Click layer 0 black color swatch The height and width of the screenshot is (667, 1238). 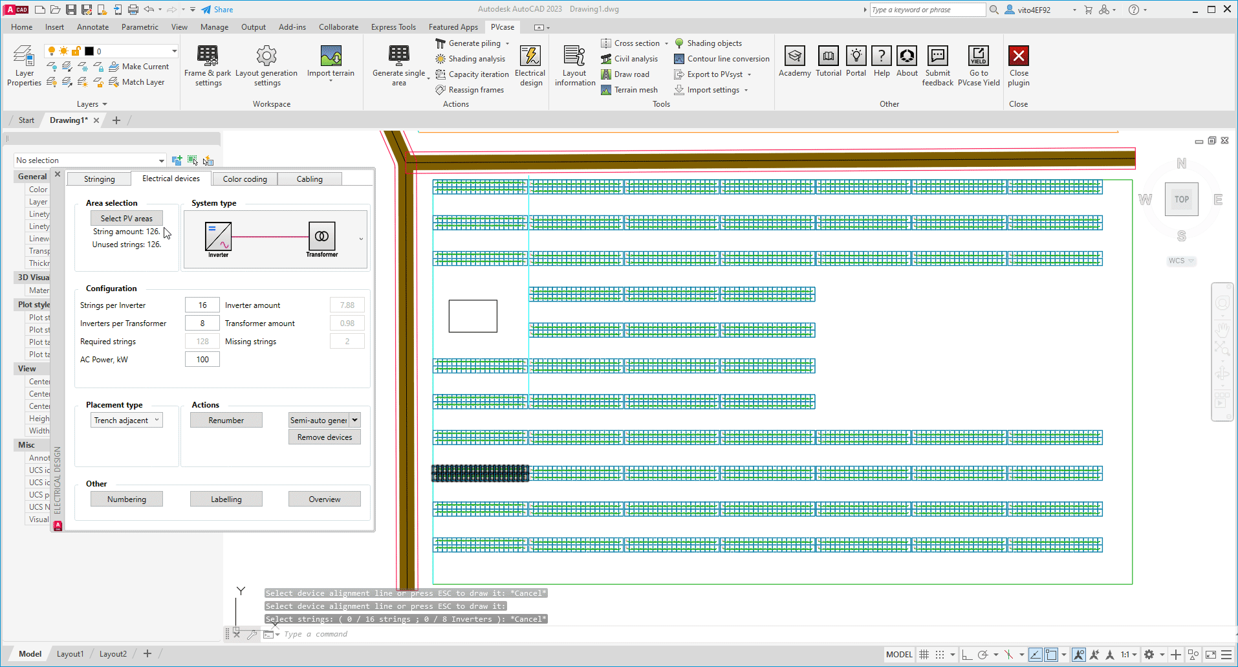pos(89,51)
